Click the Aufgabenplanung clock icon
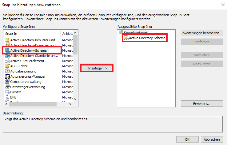Screen dimensions: 227x145 (x=7, y=71)
